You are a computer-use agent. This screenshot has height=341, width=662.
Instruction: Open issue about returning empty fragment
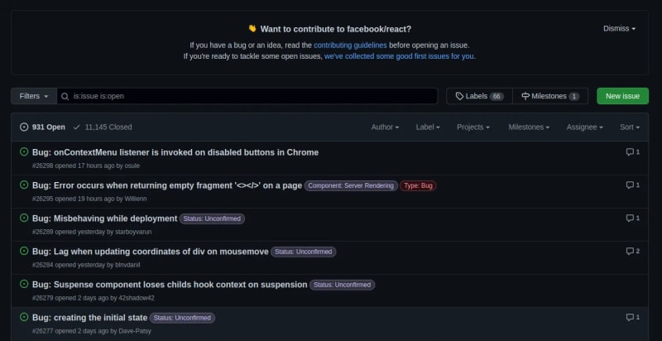[167, 185]
